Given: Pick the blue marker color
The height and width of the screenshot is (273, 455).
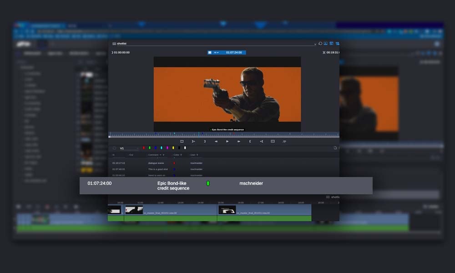Looking at the screenshot, I should [156, 148].
